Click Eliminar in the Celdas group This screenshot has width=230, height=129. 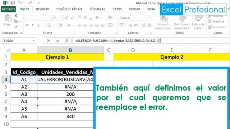[x=217, y=21]
